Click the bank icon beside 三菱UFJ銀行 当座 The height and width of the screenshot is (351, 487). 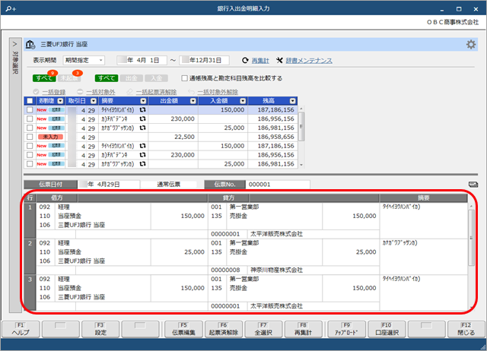point(30,44)
